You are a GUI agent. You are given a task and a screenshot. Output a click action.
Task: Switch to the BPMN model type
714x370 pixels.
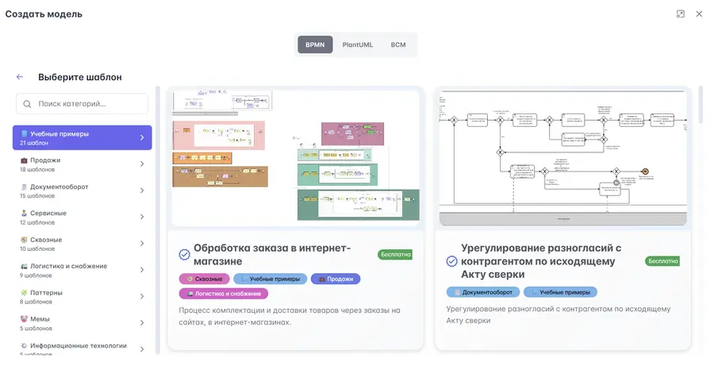pos(315,44)
